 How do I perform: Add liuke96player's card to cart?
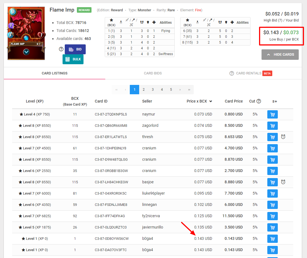coord(272,193)
